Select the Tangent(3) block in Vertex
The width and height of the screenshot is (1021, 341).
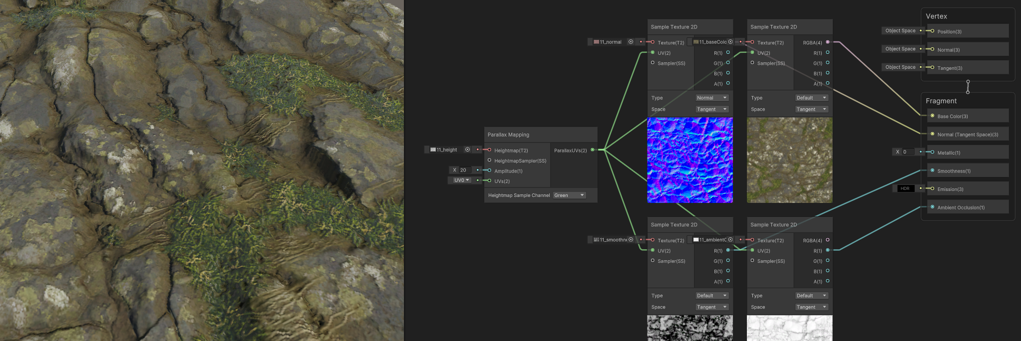968,67
